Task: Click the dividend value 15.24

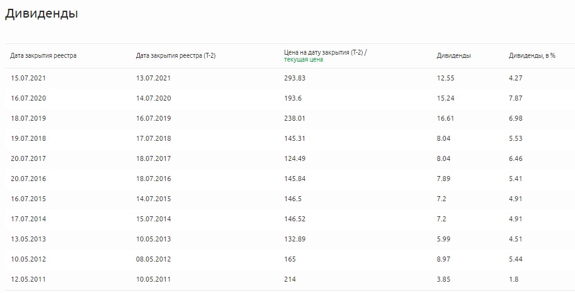Action: 445,98
